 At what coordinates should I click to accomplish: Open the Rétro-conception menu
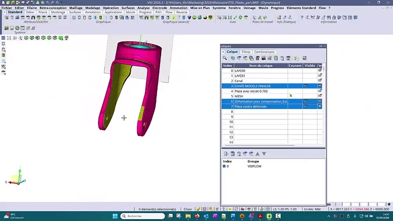53,8
